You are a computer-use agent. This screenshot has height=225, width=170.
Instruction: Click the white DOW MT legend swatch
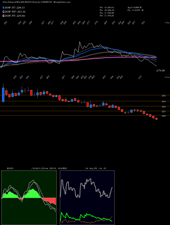[x=3, y=12]
